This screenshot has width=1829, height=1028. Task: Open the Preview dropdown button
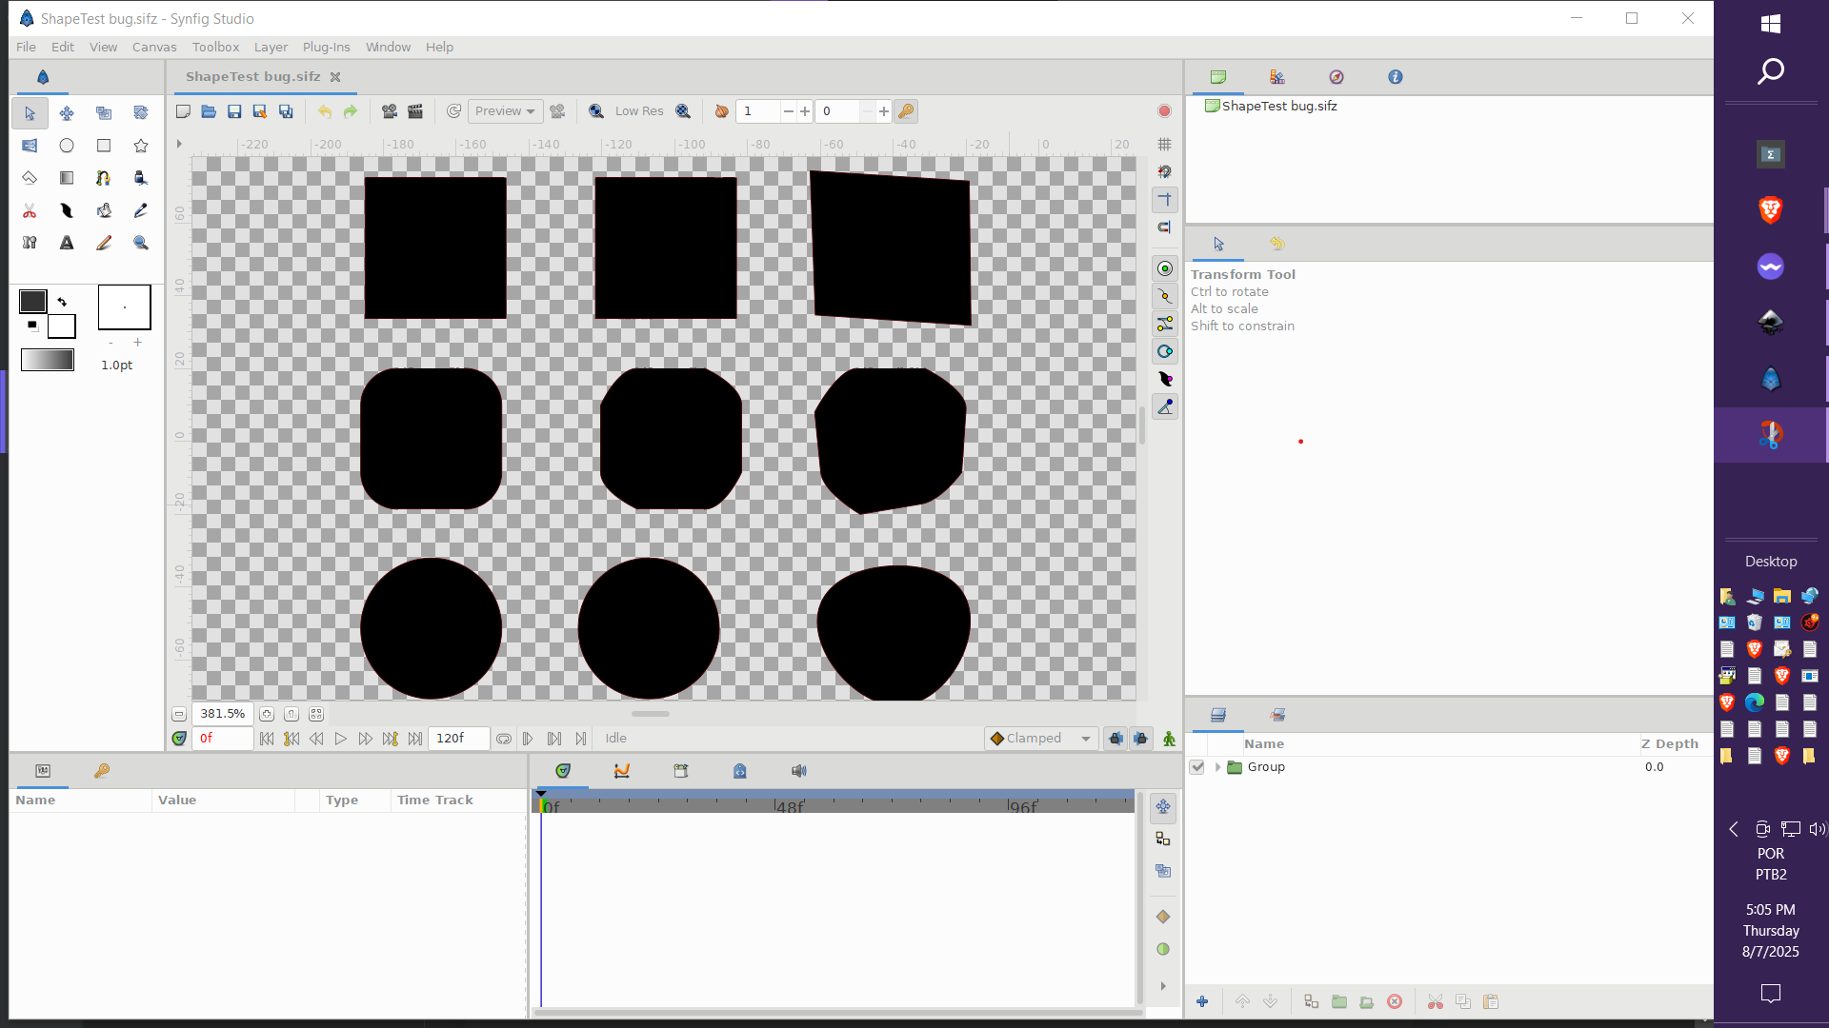point(505,111)
